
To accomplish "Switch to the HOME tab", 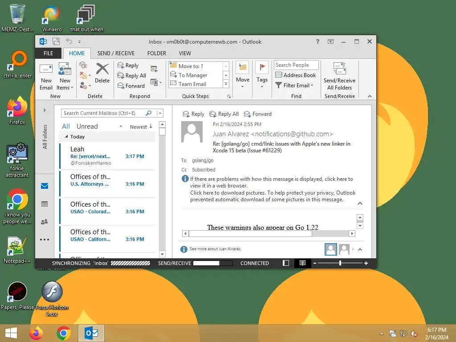I will pos(77,53).
